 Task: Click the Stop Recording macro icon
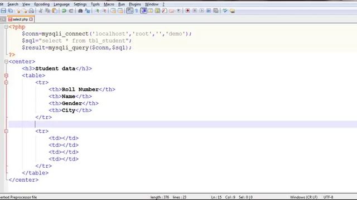tap(195, 11)
